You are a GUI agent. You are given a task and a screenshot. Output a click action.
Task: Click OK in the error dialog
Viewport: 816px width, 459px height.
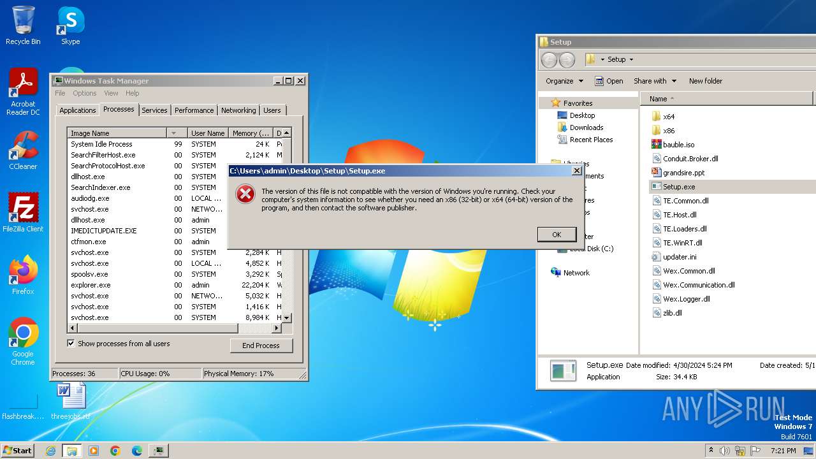click(557, 235)
